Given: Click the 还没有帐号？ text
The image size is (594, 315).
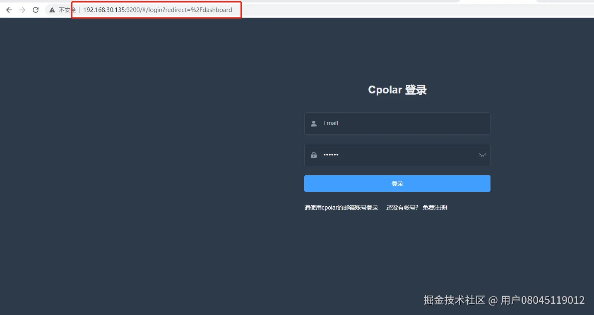Looking at the screenshot, I should pos(402,208).
